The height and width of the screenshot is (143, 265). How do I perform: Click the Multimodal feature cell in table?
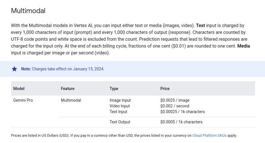[x=71, y=100]
